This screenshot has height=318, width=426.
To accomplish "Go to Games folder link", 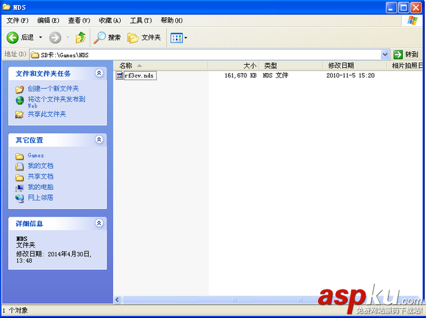I will point(36,156).
